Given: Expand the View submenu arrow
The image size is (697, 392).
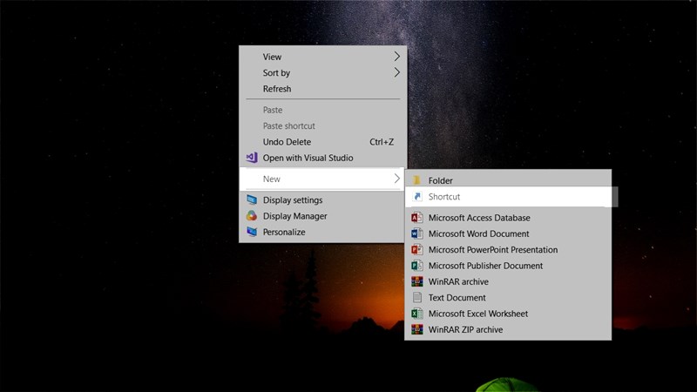Looking at the screenshot, I should pos(397,57).
